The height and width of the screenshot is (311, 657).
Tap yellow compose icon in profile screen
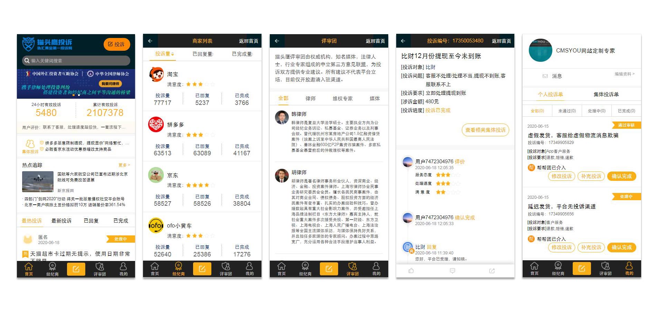tap(582, 269)
